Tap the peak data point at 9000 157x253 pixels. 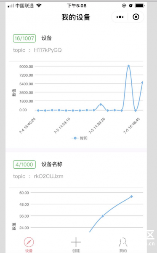(x=128, y=66)
